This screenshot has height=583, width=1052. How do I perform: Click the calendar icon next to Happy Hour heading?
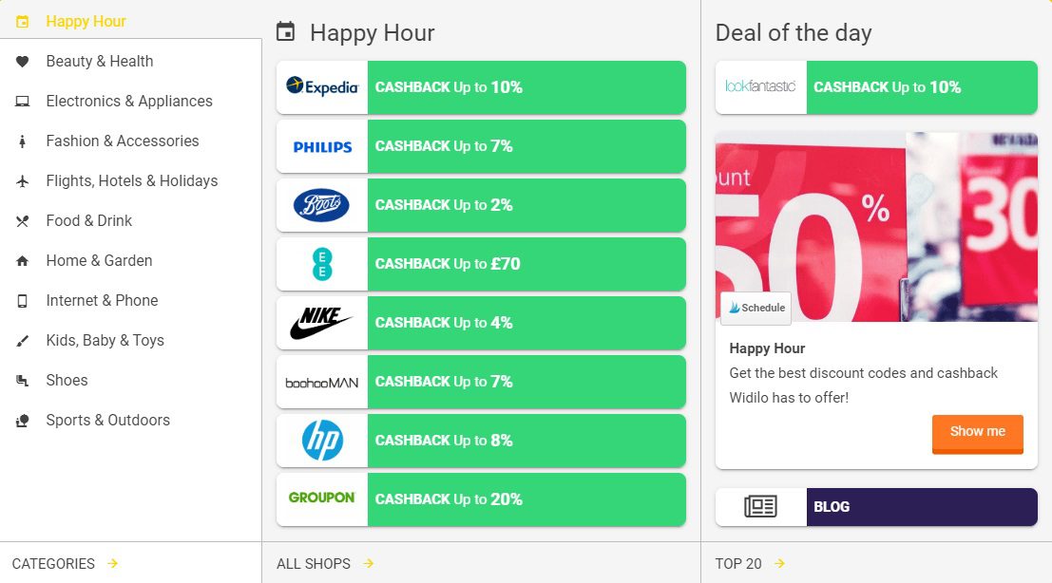[285, 31]
